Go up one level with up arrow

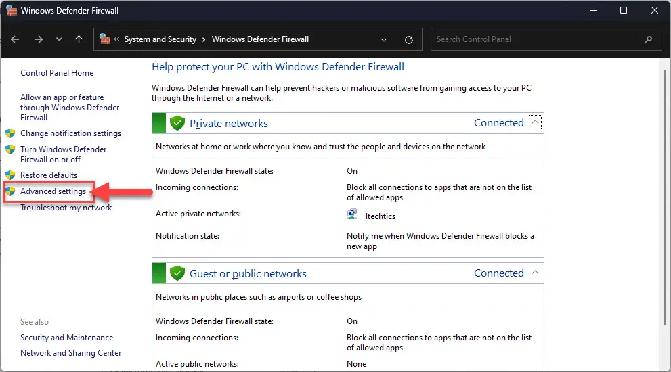[79, 39]
